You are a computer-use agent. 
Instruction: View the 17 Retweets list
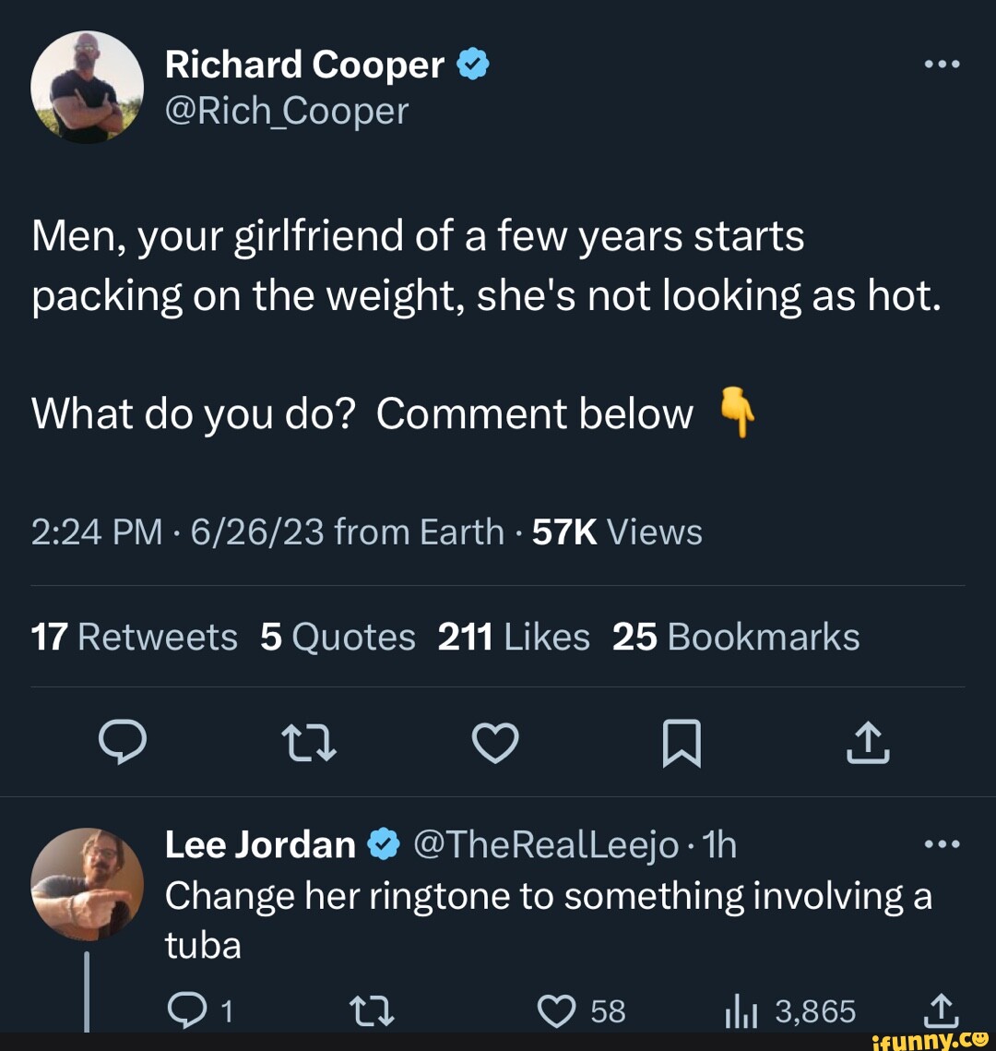point(134,636)
